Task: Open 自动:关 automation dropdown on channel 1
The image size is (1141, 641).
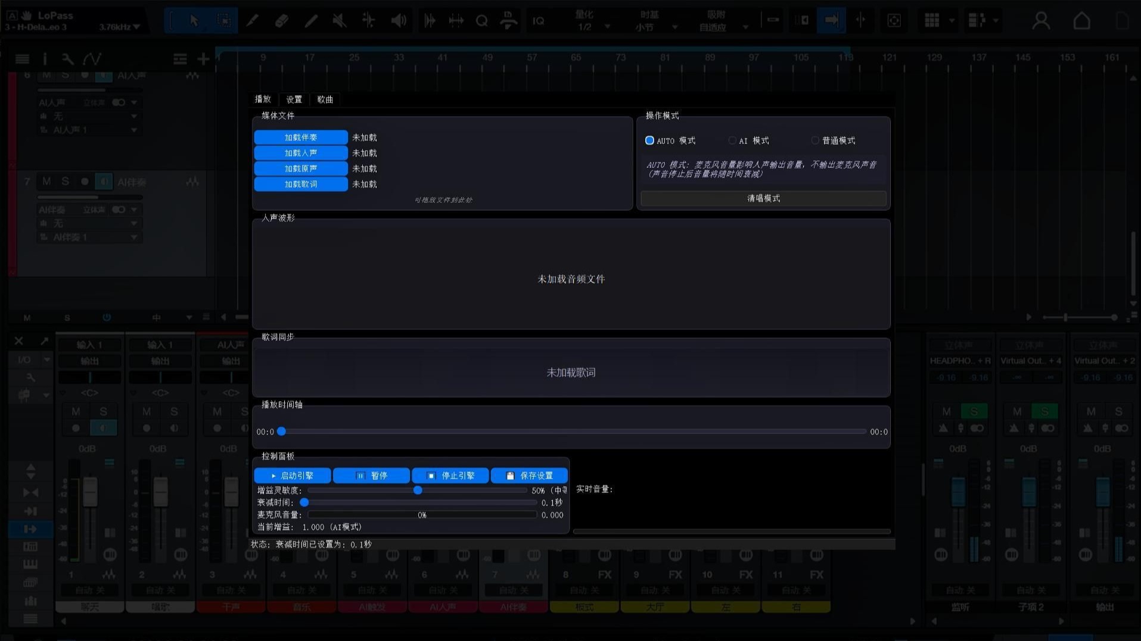Action: [x=89, y=590]
